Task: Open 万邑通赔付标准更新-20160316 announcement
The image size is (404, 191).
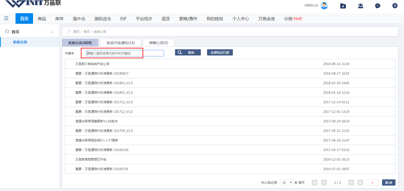Action: pos(102,150)
